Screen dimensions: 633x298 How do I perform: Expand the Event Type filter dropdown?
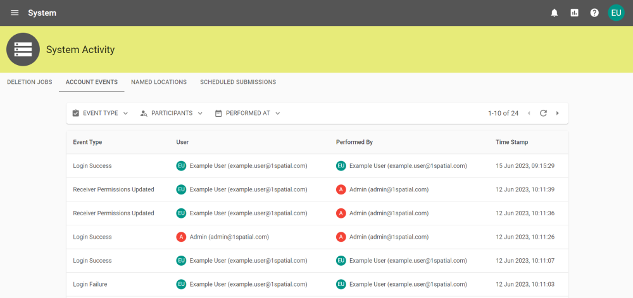(x=100, y=113)
